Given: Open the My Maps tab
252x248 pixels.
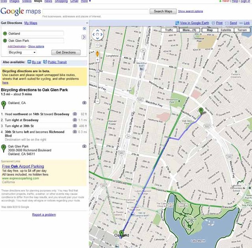Looking at the screenshot, I should point(31,23).
